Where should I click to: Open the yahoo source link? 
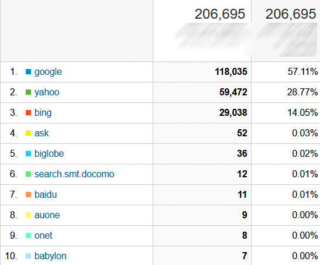(x=47, y=92)
